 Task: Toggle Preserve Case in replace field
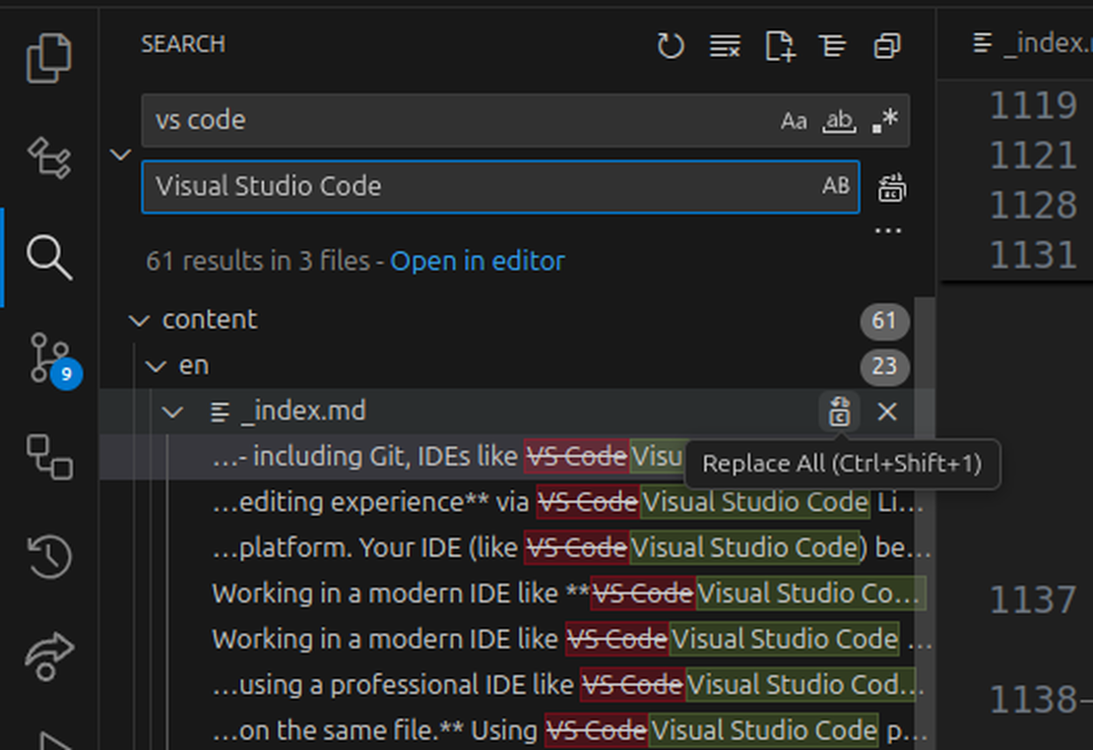pyautogui.click(x=835, y=185)
